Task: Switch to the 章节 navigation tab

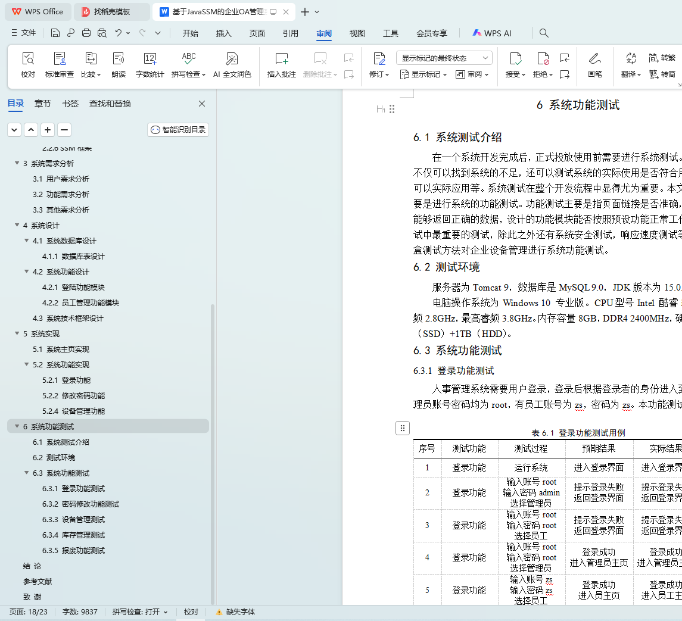Action: point(43,104)
